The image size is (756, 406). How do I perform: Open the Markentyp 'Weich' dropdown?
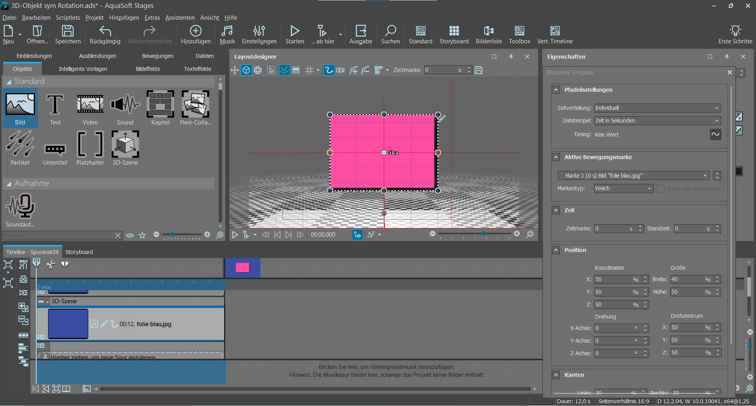click(x=624, y=189)
